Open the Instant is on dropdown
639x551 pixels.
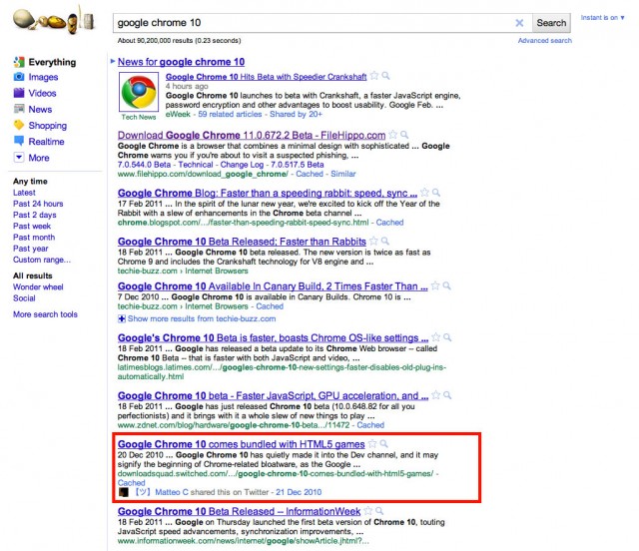pos(602,18)
